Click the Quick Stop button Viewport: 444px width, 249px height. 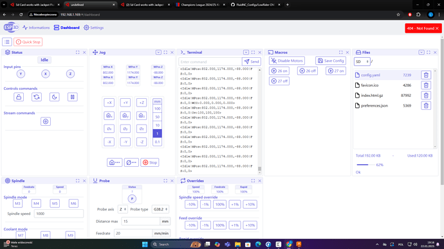[28, 42]
